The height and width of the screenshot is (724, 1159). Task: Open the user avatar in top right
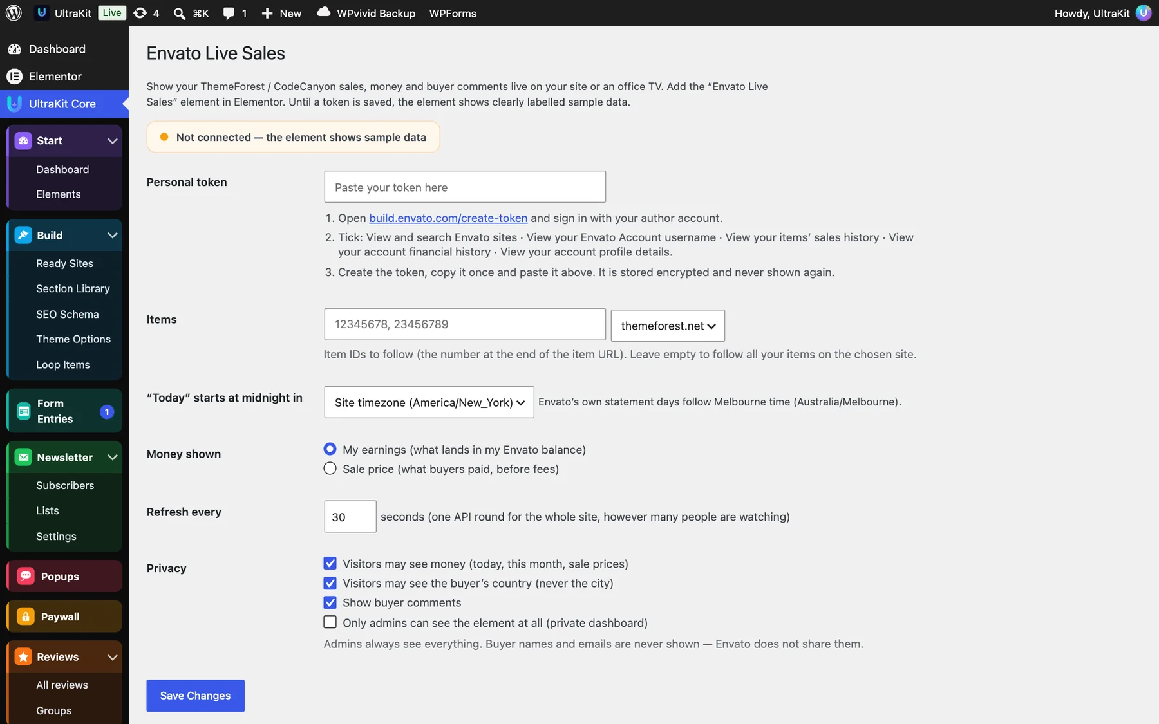pyautogui.click(x=1144, y=13)
